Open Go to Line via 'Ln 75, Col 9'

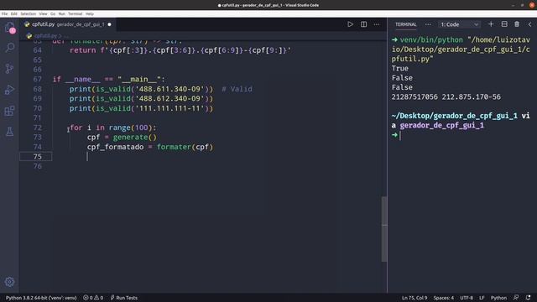click(414, 298)
